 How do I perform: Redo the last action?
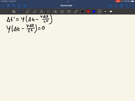(116, 6)
